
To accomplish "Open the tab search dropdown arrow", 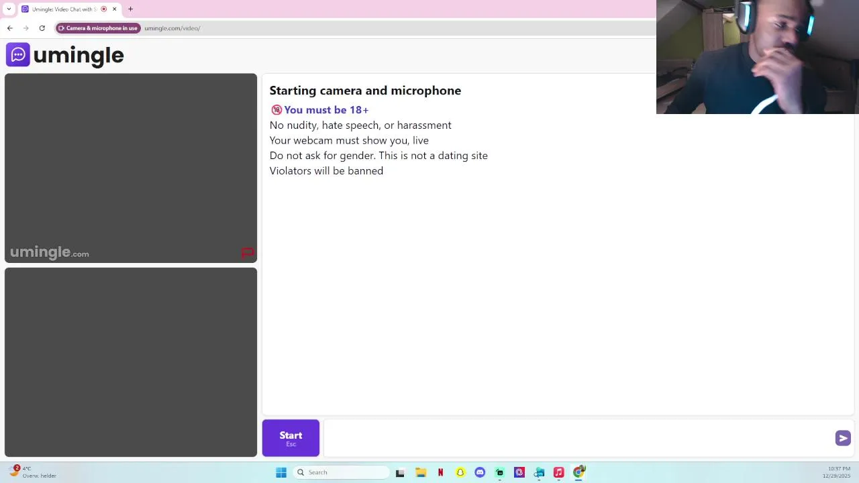I will 9,9.
